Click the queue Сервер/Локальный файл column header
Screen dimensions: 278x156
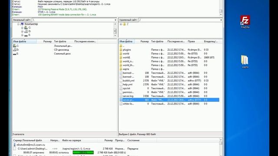coord(31,140)
